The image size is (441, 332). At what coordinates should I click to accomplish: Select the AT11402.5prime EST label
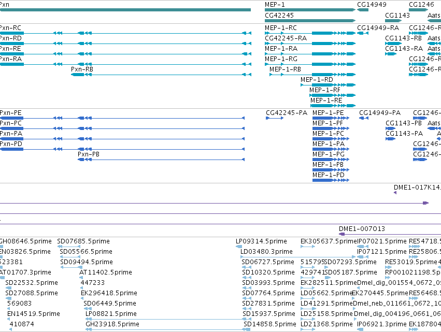(x=106, y=272)
